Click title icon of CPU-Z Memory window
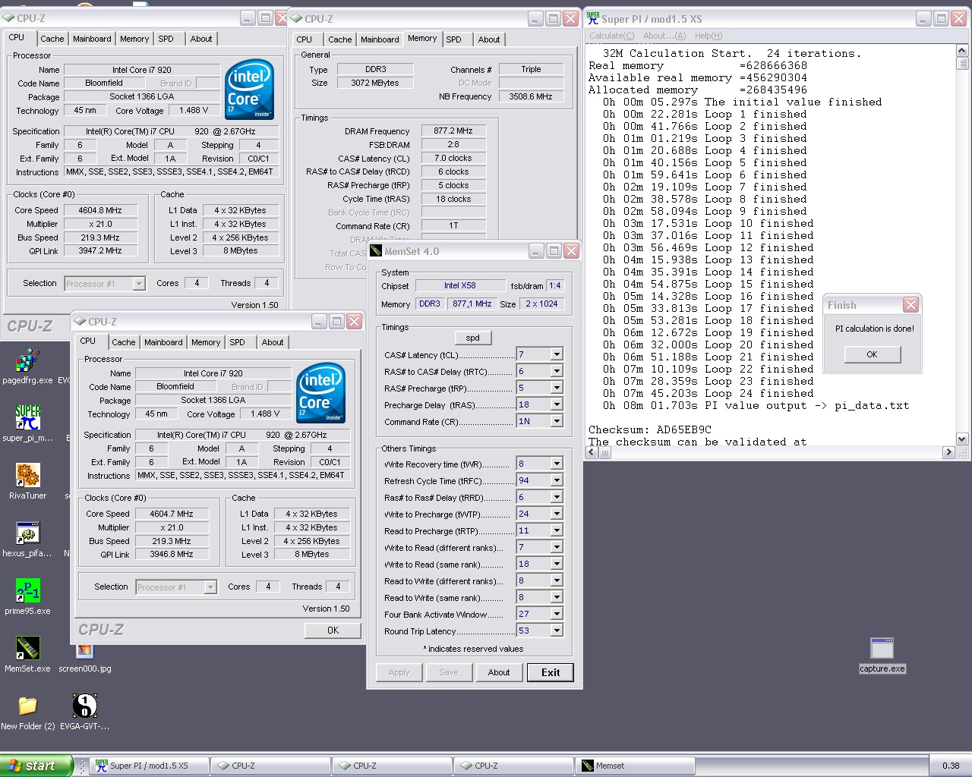Screen dimensions: 972x777 pyautogui.click(x=296, y=18)
